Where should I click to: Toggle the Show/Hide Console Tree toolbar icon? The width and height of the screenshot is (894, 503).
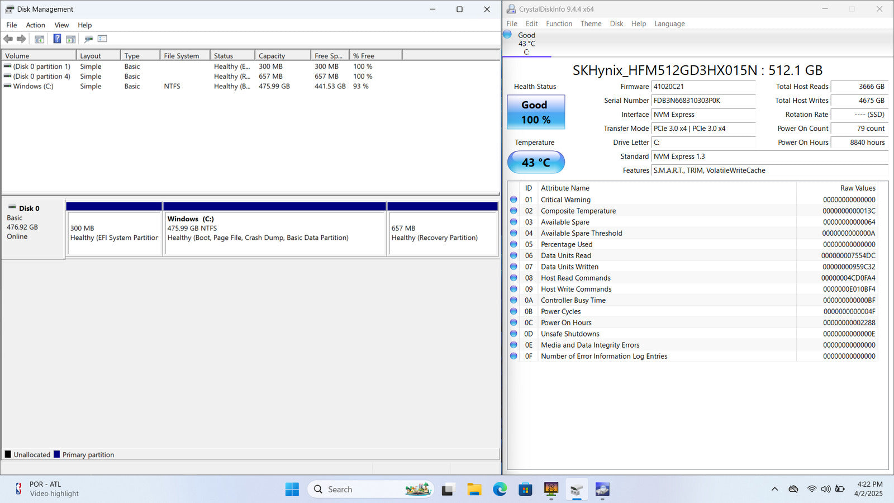click(x=39, y=39)
